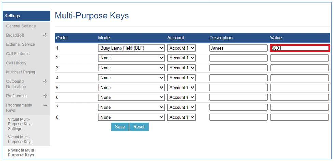
Task: Select Multicast Paging in the sidebar
Action: point(20,72)
